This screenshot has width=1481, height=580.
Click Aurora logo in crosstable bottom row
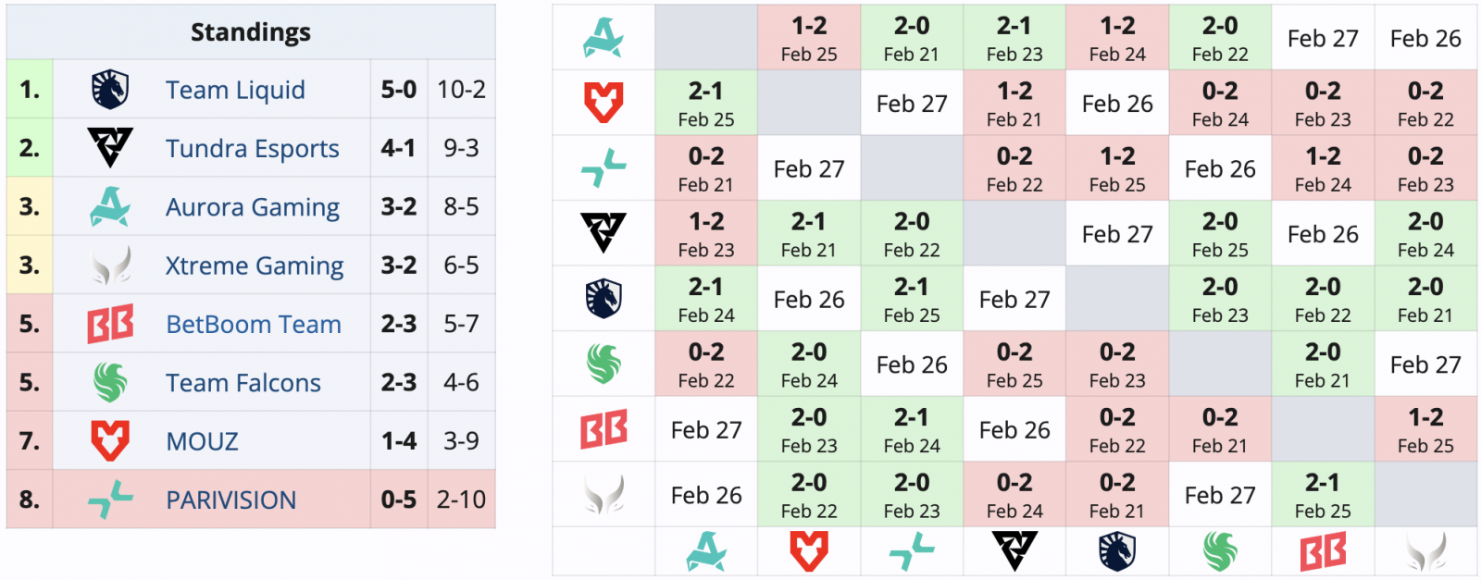coord(706,551)
